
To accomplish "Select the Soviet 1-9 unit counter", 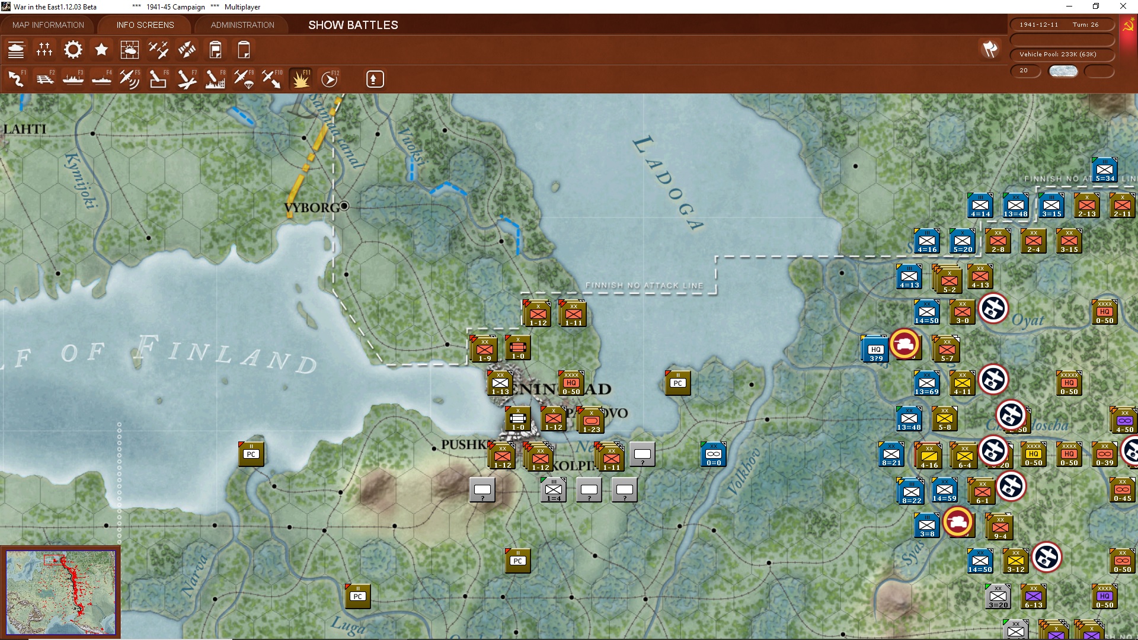I will point(484,349).
